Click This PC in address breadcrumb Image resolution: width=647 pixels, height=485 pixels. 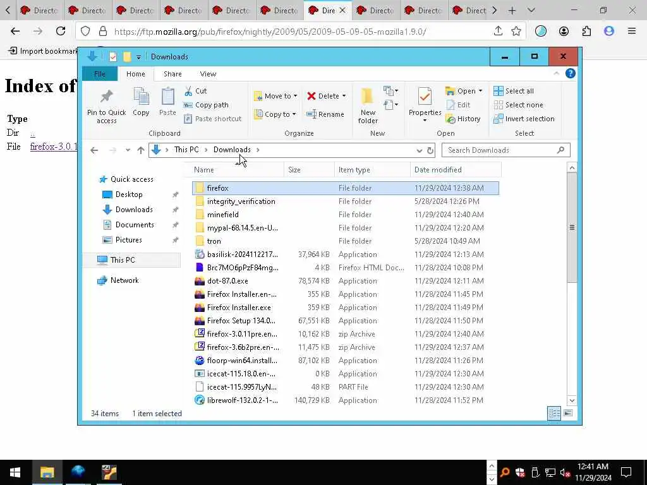click(x=186, y=150)
